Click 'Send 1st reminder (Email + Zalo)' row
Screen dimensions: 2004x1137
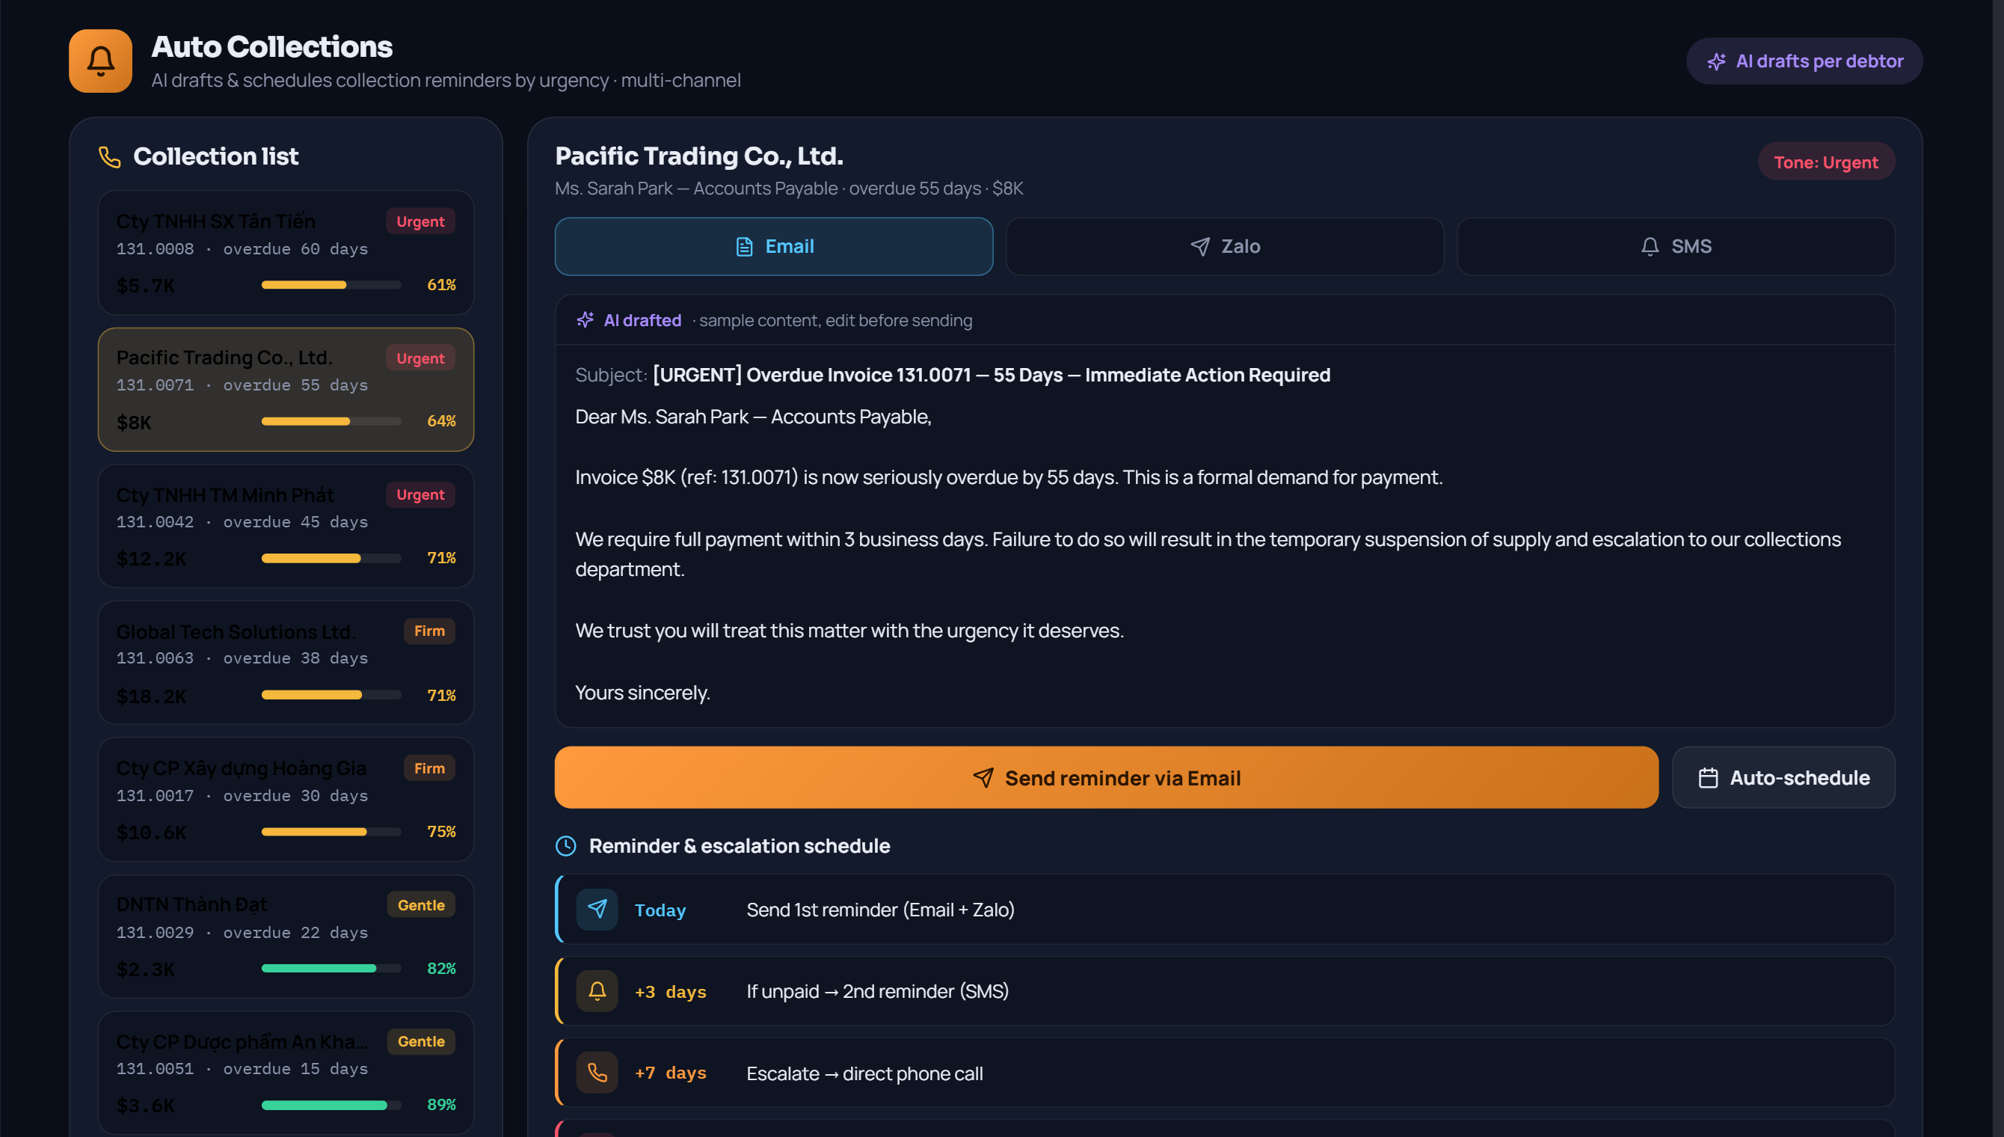pos(1225,909)
